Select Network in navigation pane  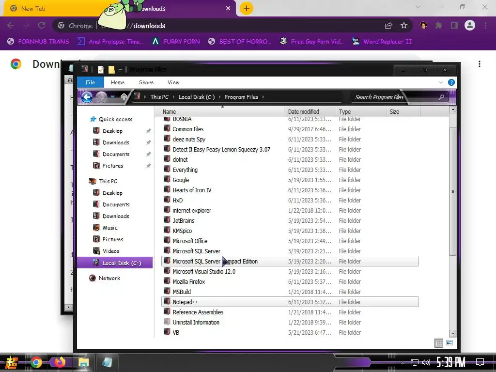coord(109,278)
